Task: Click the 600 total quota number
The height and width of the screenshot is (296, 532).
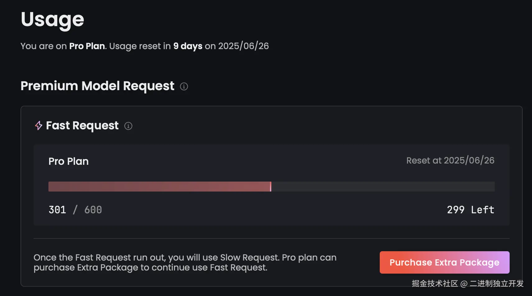Action: pyautogui.click(x=93, y=210)
